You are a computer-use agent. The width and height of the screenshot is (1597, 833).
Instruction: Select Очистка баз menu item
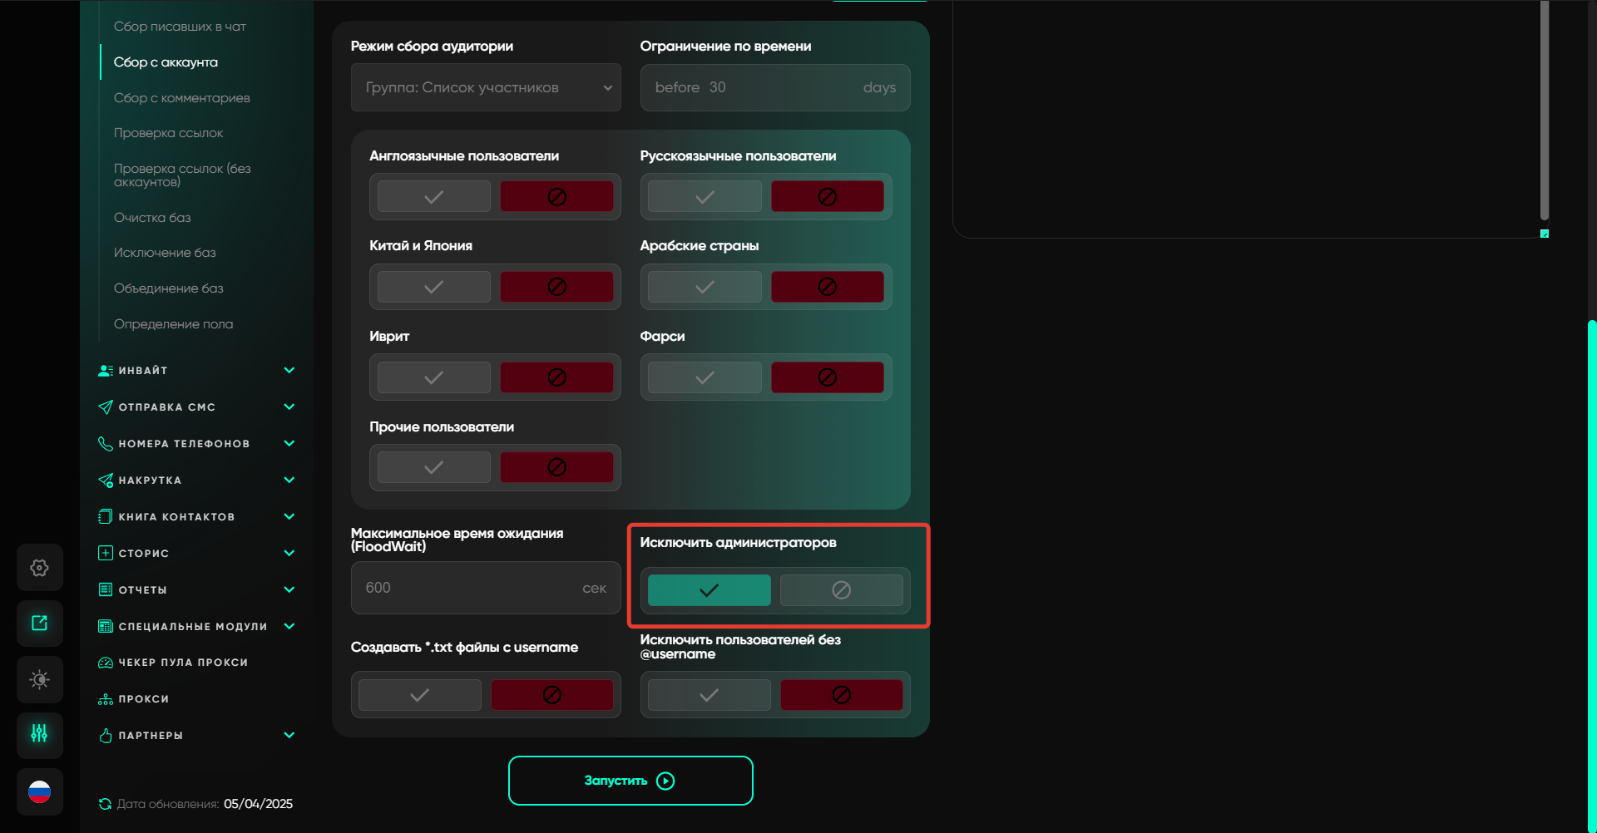click(x=152, y=218)
